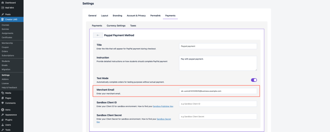Click the Posts pin icon

click(3, 14)
